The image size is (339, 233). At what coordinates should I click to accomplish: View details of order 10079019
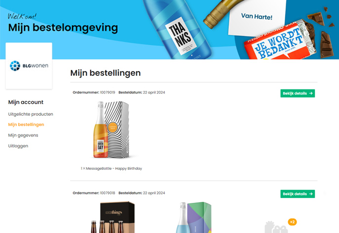coord(297,93)
